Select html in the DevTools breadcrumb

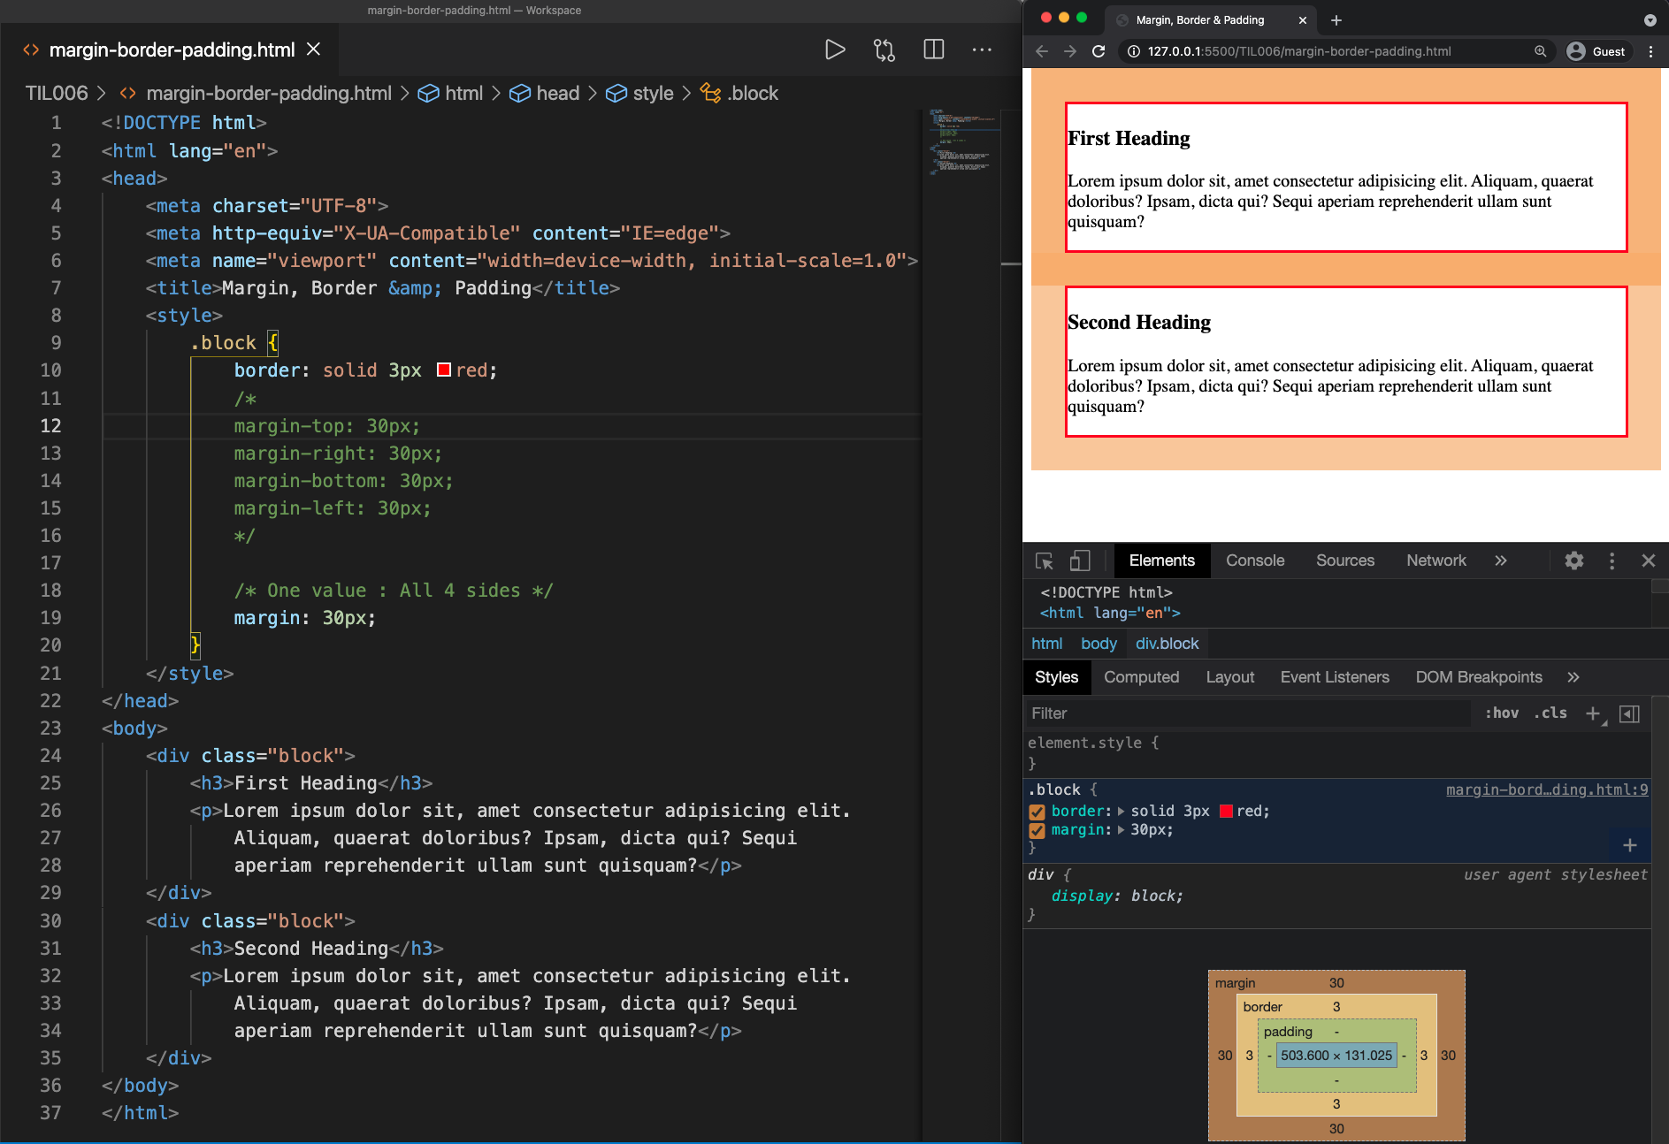tap(1046, 644)
